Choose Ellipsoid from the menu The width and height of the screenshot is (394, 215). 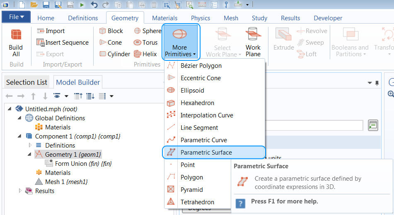point(215,90)
